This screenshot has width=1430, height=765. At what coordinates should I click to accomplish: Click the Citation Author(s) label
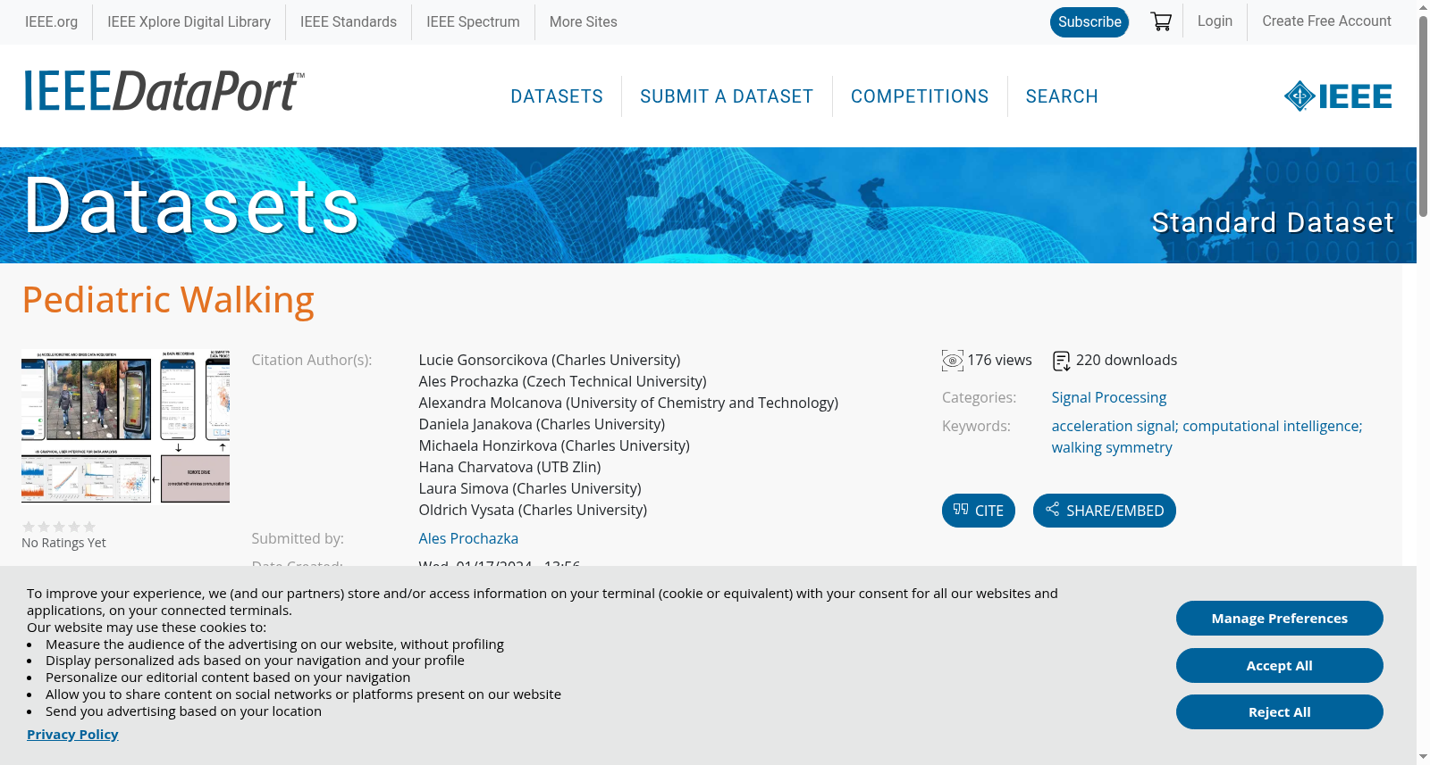coord(312,361)
